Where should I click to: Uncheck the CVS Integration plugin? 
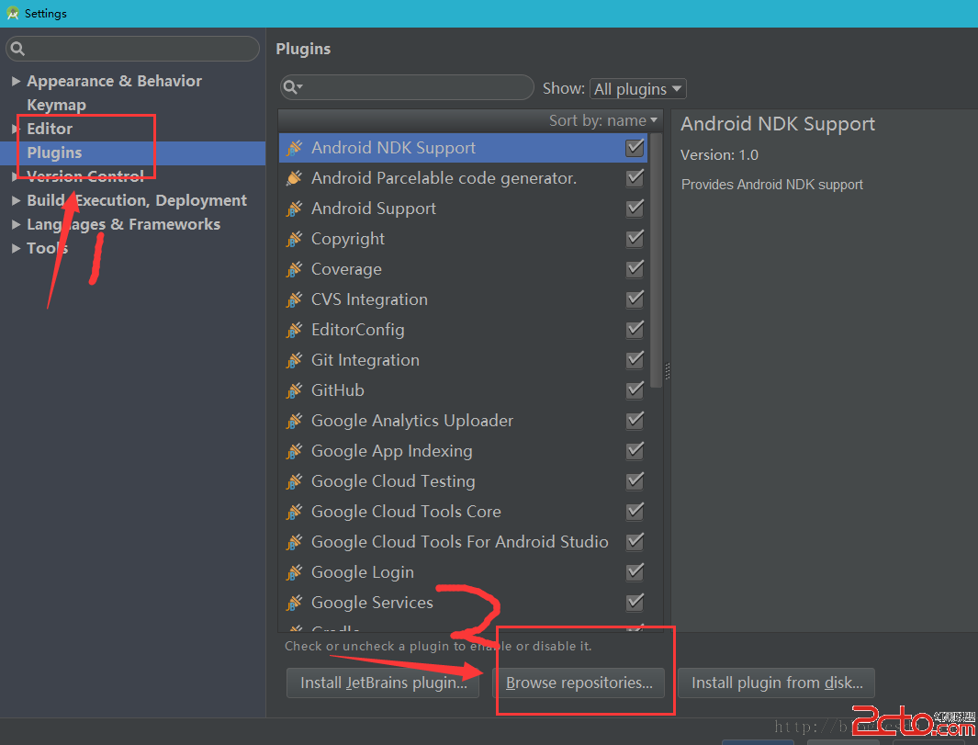(635, 299)
